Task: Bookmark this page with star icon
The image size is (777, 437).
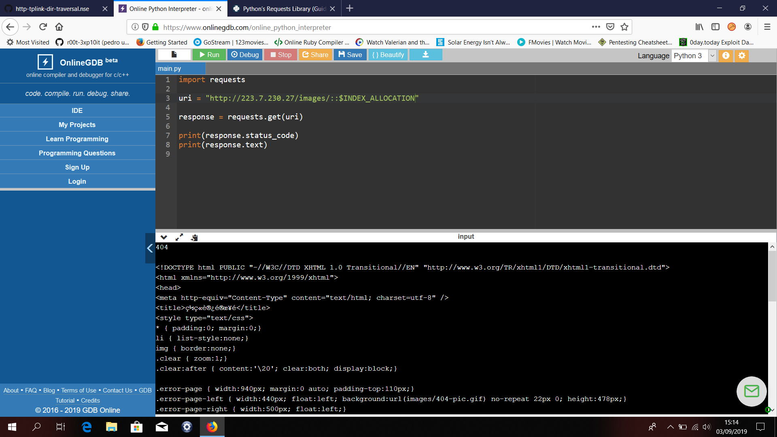Action: 624,27
